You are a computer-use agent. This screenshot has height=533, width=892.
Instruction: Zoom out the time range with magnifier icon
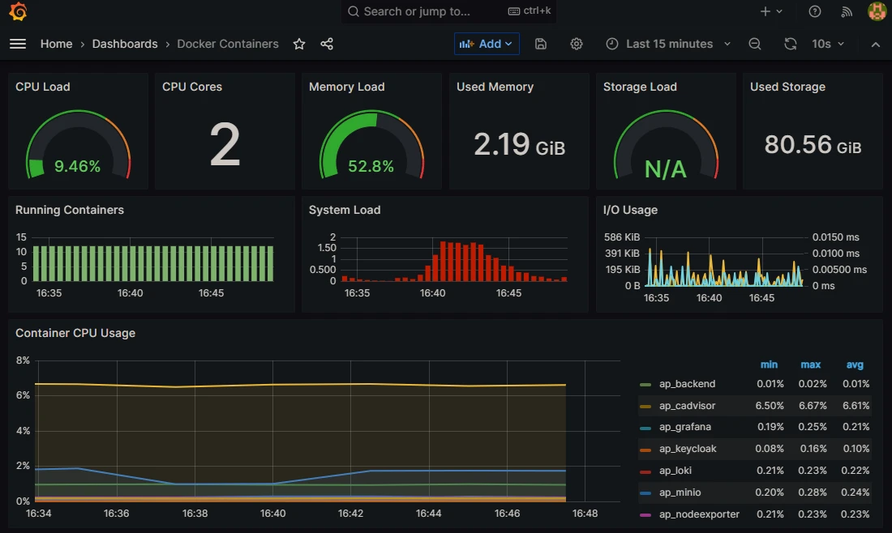tap(754, 44)
